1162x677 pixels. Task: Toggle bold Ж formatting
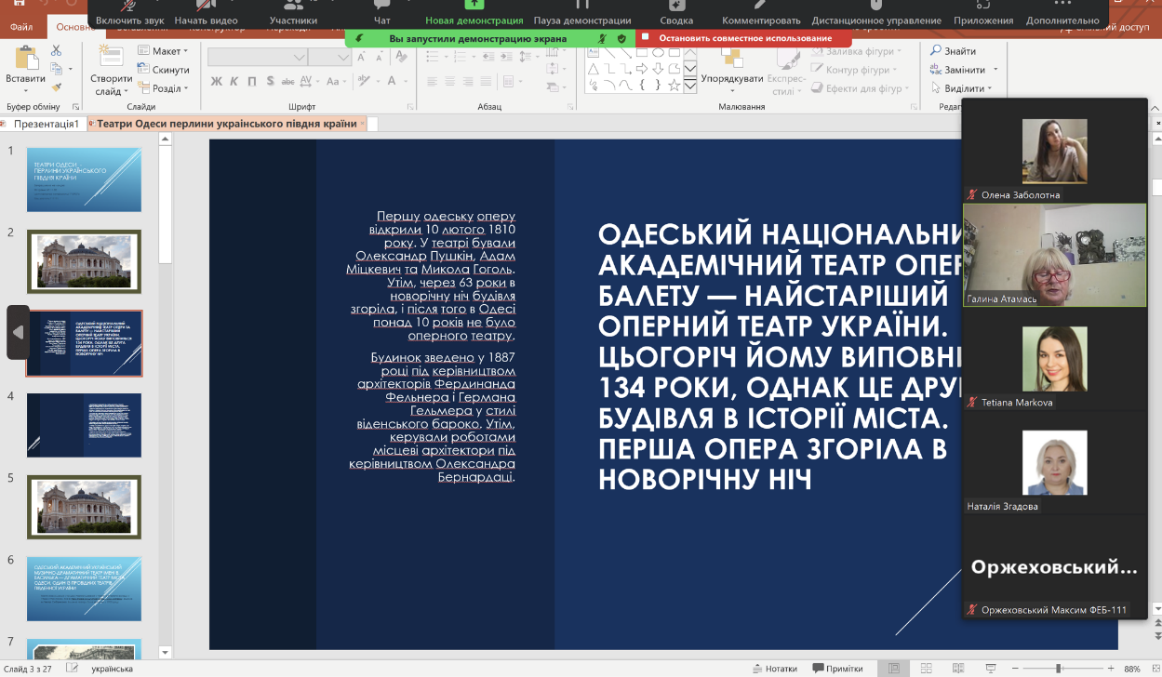[217, 81]
